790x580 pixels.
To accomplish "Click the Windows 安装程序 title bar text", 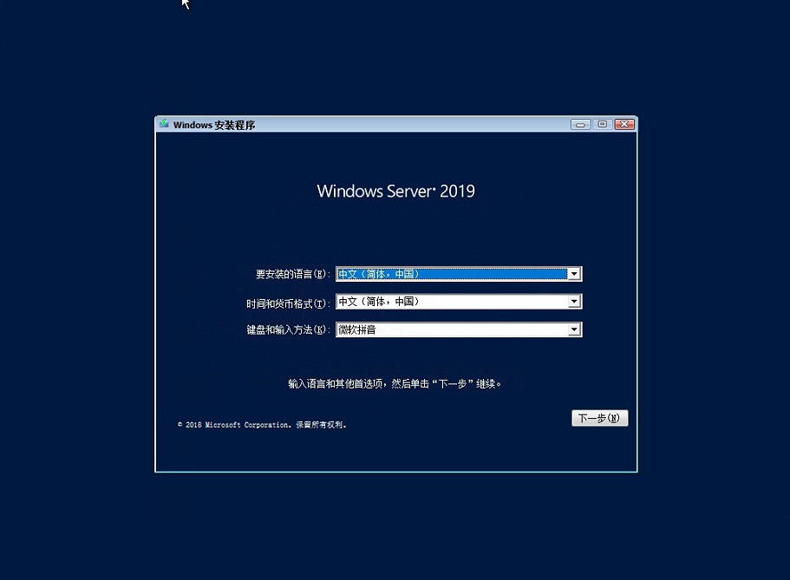I will point(214,125).
